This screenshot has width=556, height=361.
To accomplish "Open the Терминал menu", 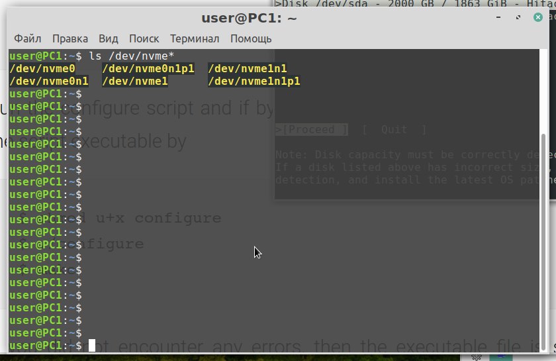I will [x=195, y=38].
